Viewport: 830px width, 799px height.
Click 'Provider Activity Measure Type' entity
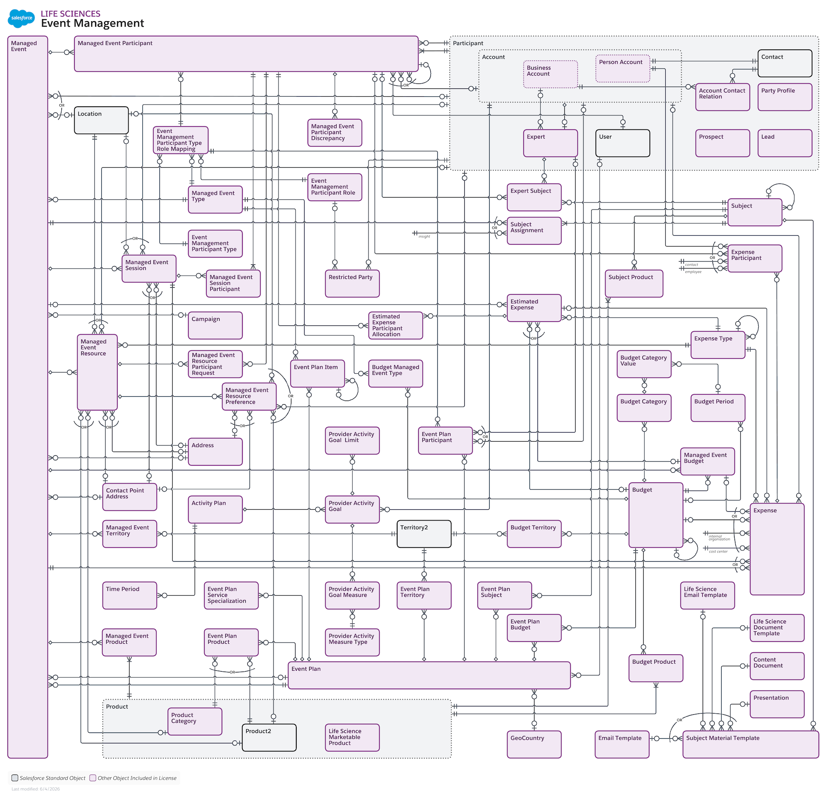point(352,643)
